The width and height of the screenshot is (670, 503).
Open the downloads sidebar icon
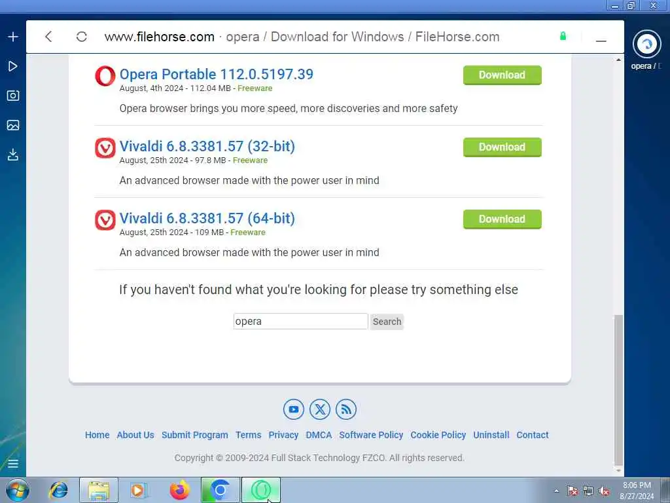click(13, 155)
